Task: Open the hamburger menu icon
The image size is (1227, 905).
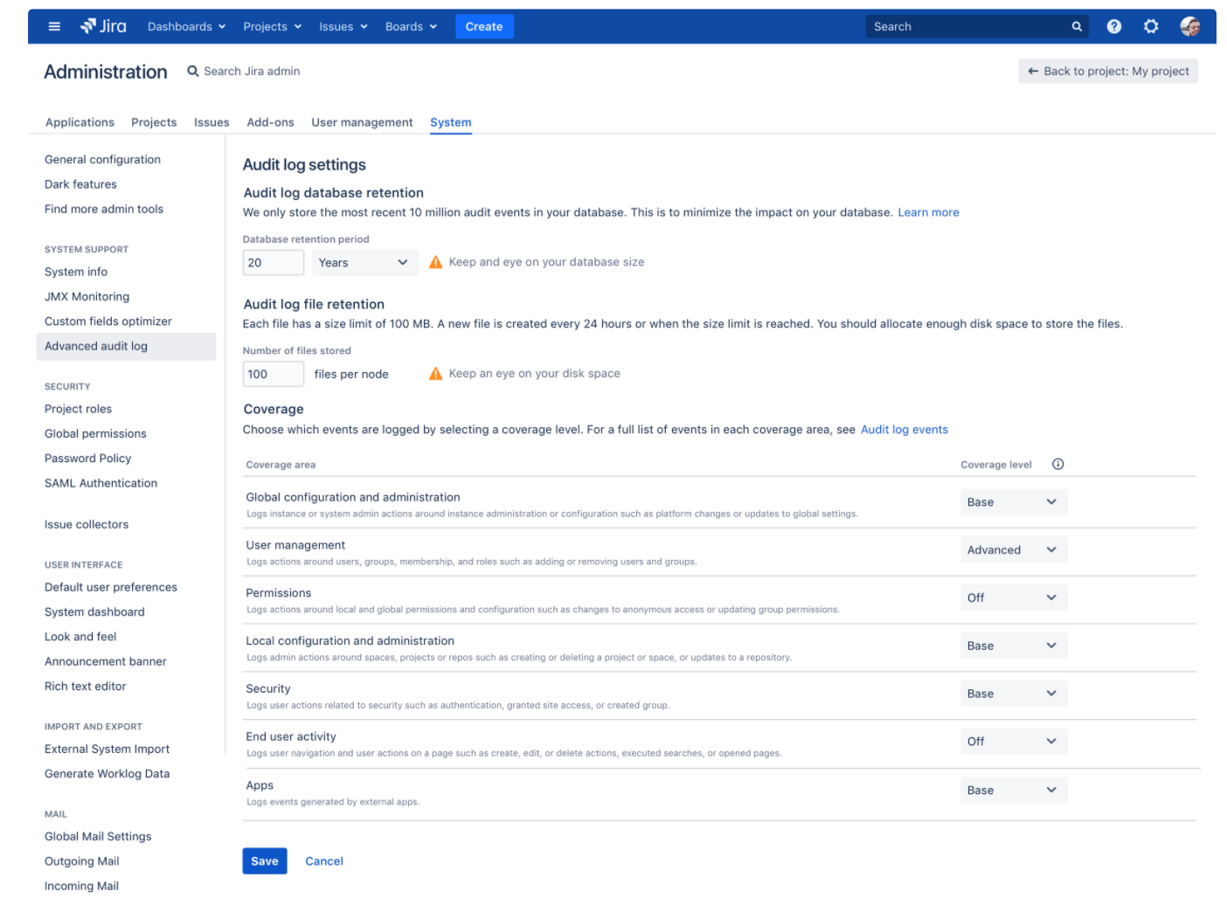Action: [54, 27]
